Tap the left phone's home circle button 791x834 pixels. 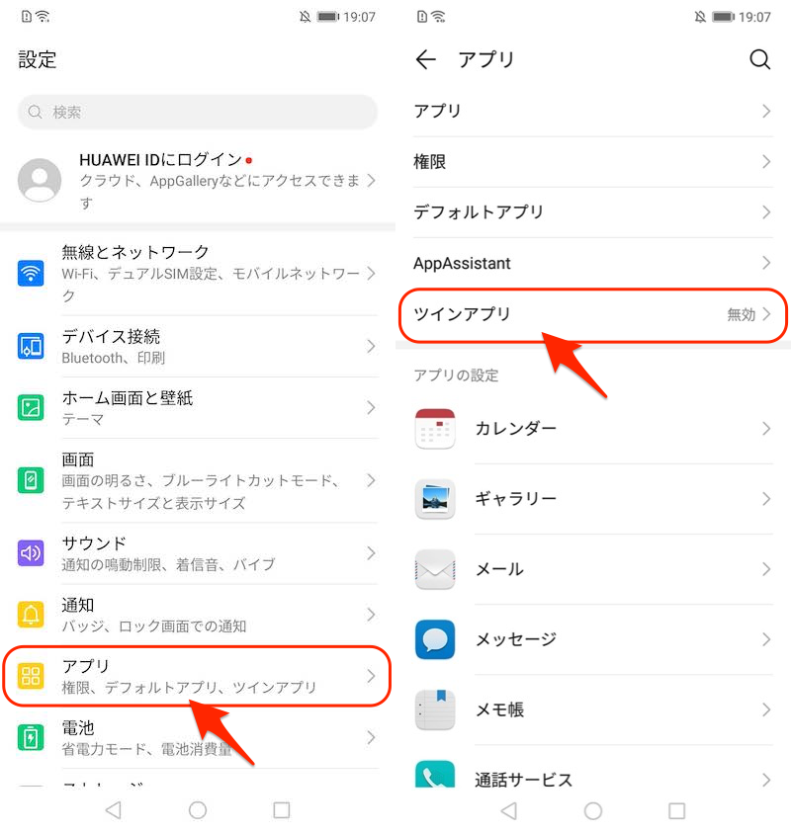coord(198,810)
